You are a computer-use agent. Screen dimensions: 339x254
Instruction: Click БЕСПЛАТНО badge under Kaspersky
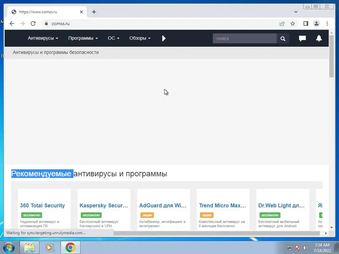coord(91,215)
